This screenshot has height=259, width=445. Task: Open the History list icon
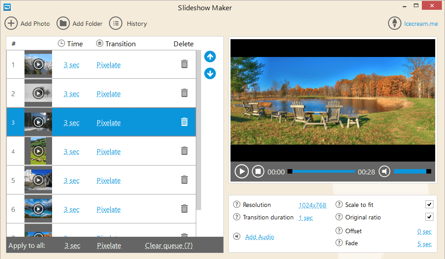[116, 23]
